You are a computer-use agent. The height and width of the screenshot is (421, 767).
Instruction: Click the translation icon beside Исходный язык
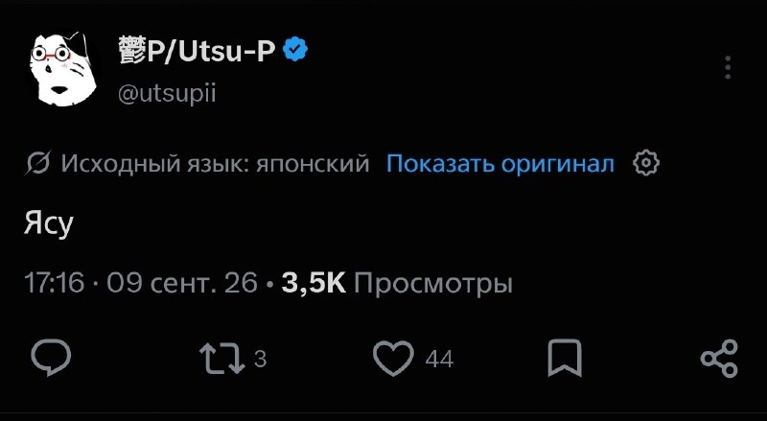[x=38, y=163]
